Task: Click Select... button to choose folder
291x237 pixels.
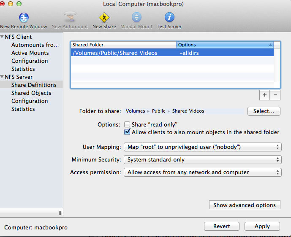Action: coord(264,111)
